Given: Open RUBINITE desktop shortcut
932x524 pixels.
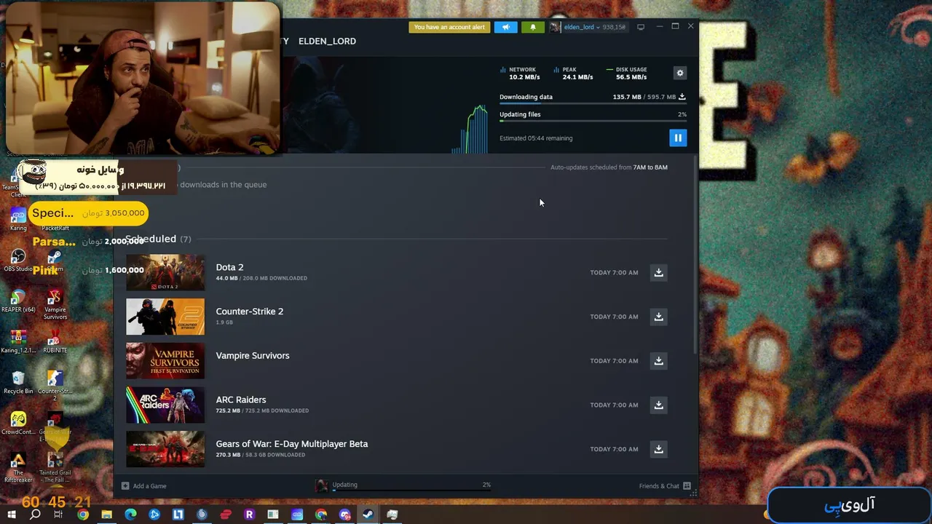Looking at the screenshot, I should (x=55, y=342).
